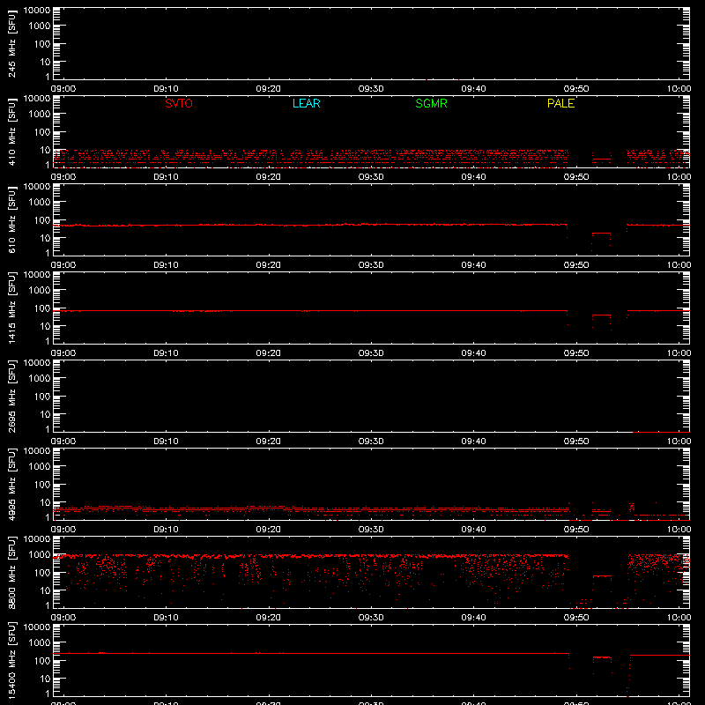Select the 2695 MHz [SFU] axis title

click(x=11, y=396)
